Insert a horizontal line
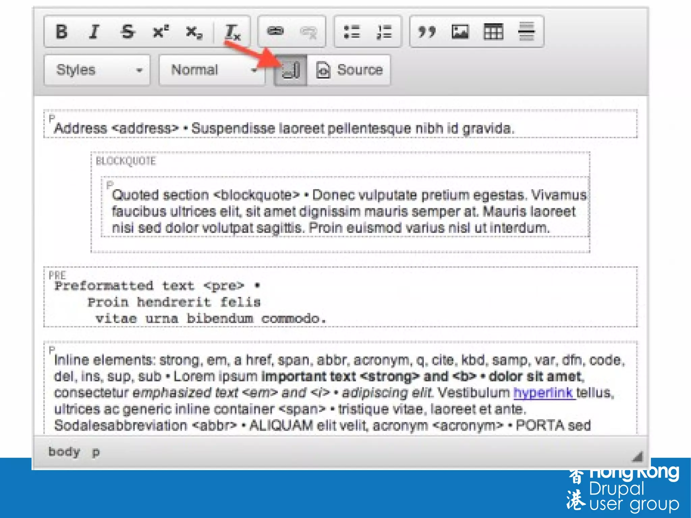 pos(526,32)
